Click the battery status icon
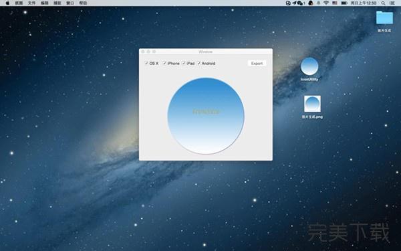 click(344, 3)
